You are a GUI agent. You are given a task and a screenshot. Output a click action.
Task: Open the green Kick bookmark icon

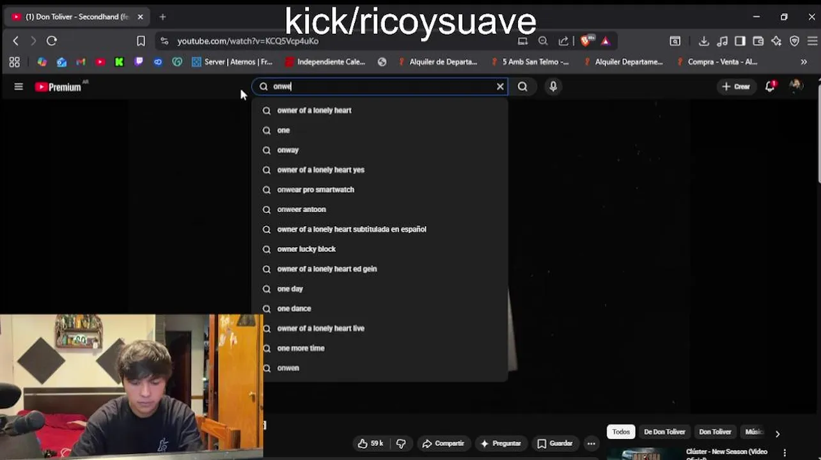coord(119,62)
